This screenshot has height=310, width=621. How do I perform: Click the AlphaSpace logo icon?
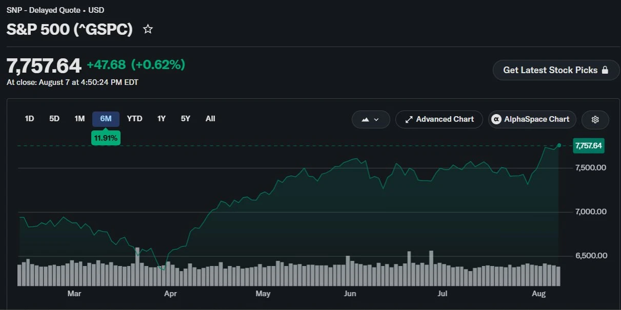tap(496, 119)
